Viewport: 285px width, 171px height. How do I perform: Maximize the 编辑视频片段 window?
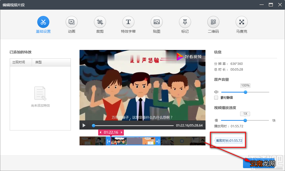(271, 5)
